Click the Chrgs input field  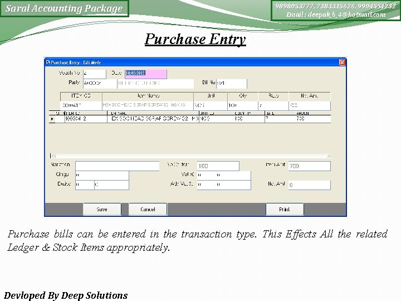[102, 176]
